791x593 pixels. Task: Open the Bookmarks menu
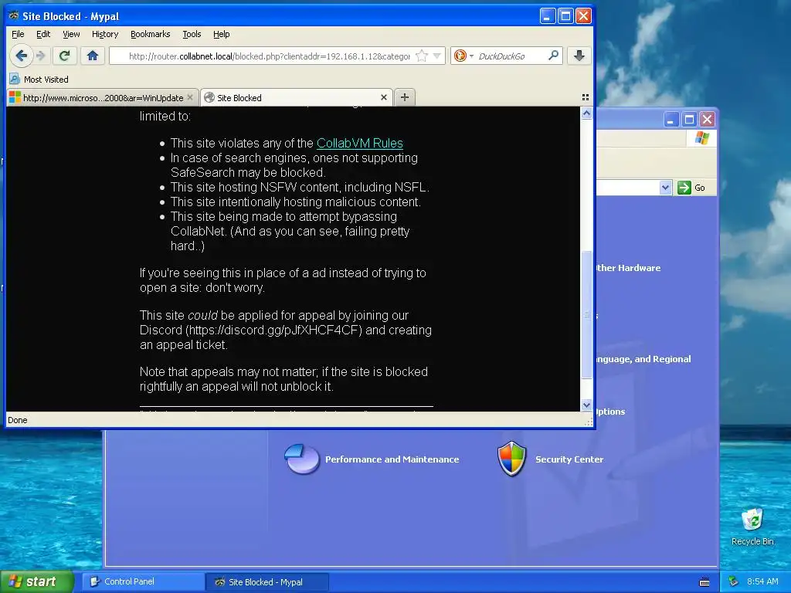[151, 34]
